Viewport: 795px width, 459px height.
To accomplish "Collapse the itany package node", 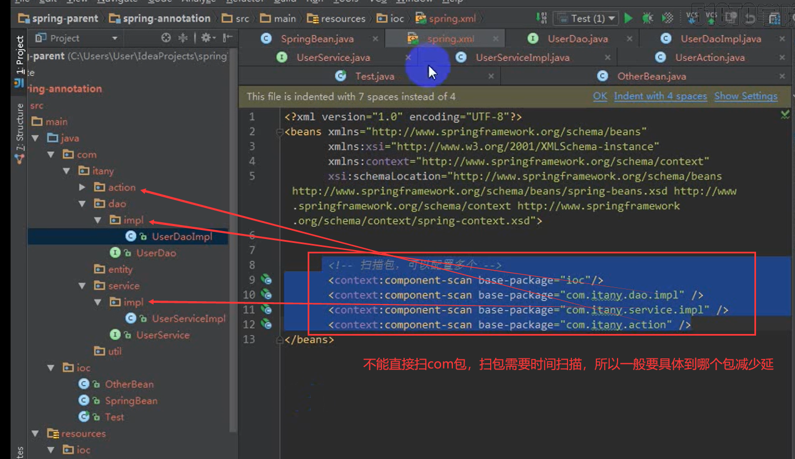I will coord(67,171).
